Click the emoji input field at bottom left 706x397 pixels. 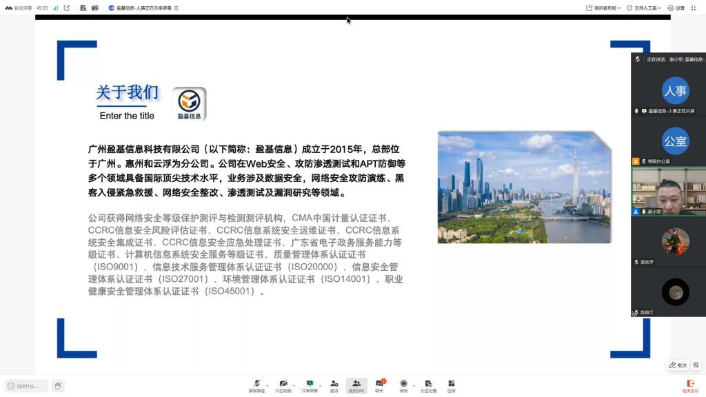point(26,386)
